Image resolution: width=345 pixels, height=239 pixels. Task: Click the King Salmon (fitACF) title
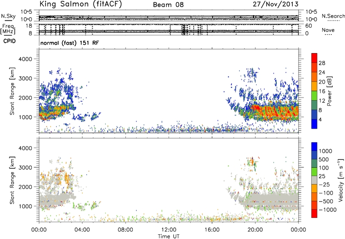[x=81, y=4]
